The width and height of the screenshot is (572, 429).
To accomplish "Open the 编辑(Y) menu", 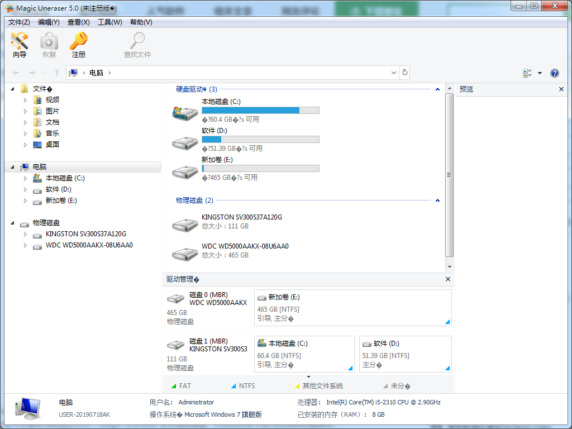I will 49,22.
